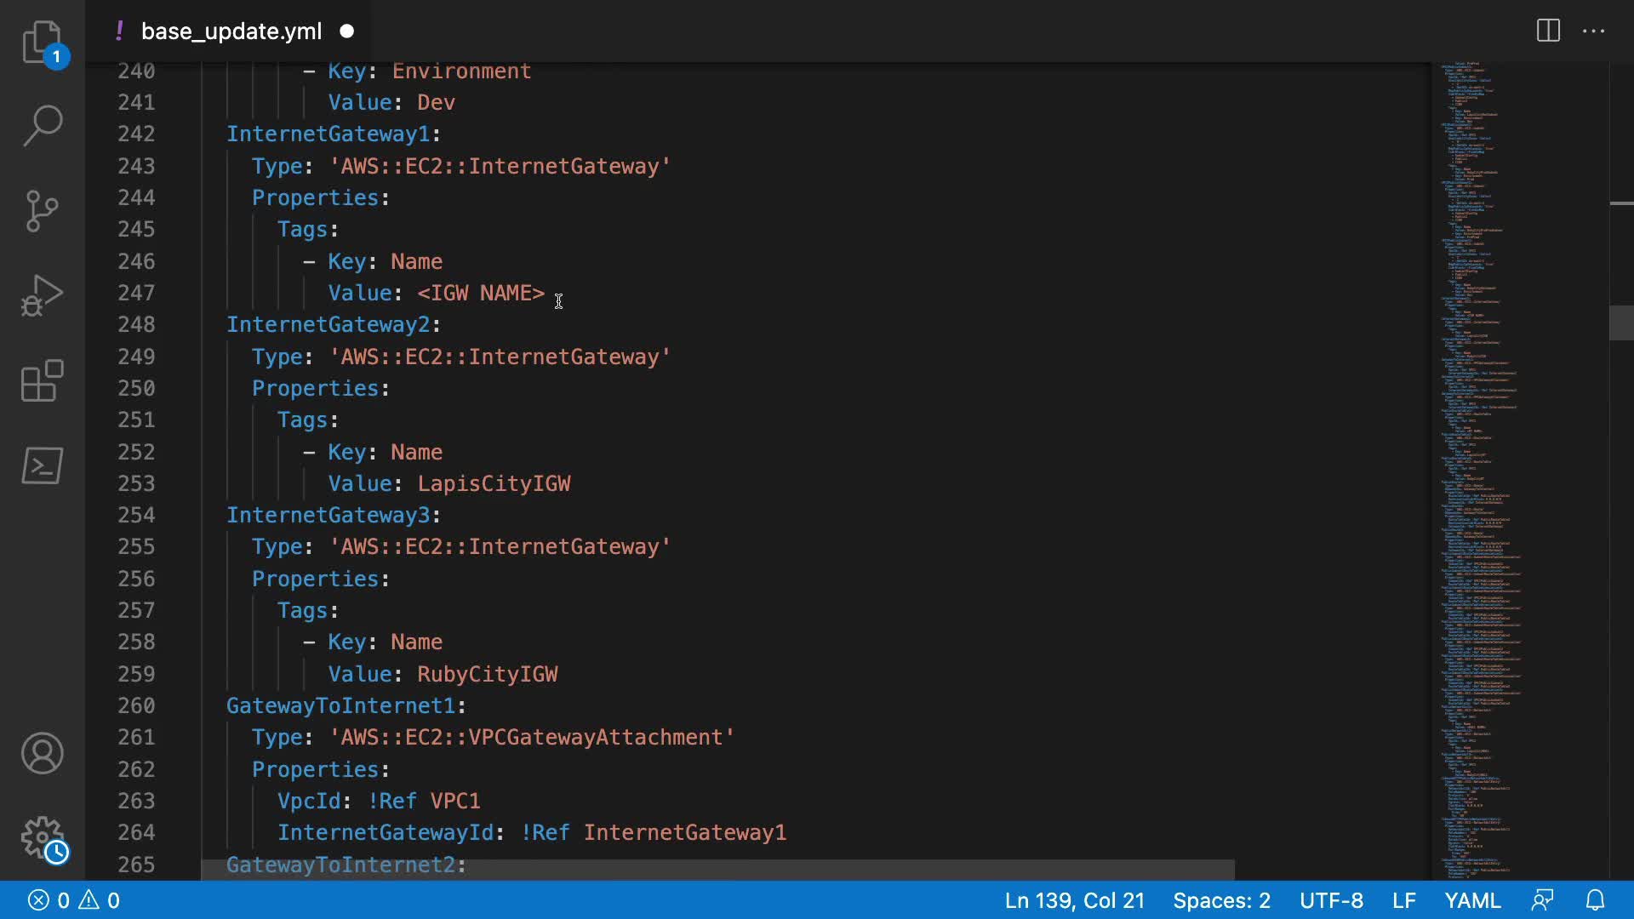Click the unsaved dot on base_update.yml tab

pyautogui.click(x=347, y=31)
